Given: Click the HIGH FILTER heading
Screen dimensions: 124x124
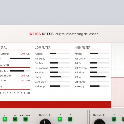Looking at the screenshot, I should coord(82,48).
